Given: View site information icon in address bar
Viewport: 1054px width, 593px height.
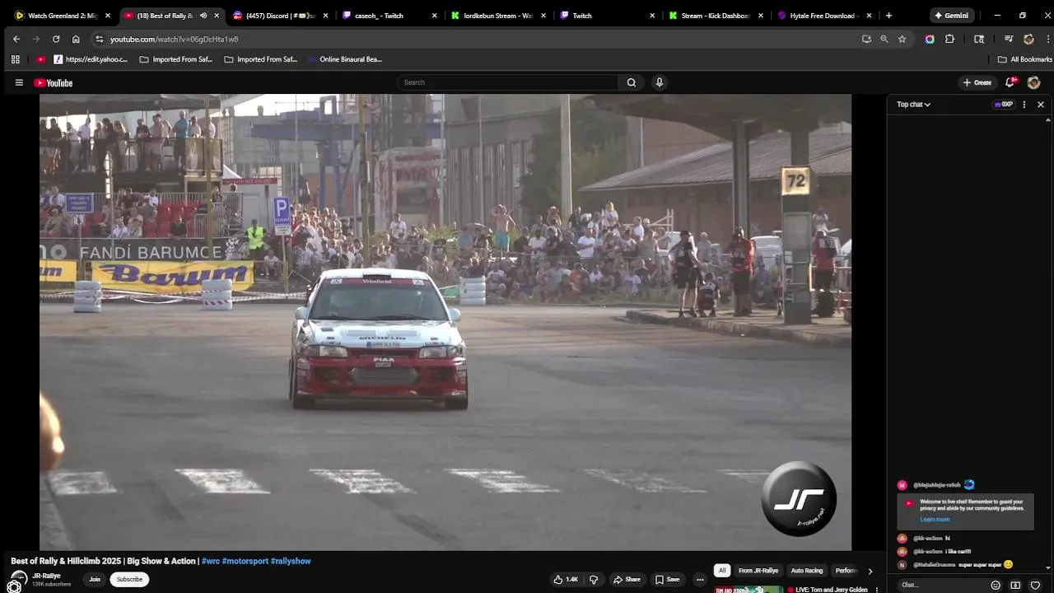Looking at the screenshot, I should tap(100, 39).
